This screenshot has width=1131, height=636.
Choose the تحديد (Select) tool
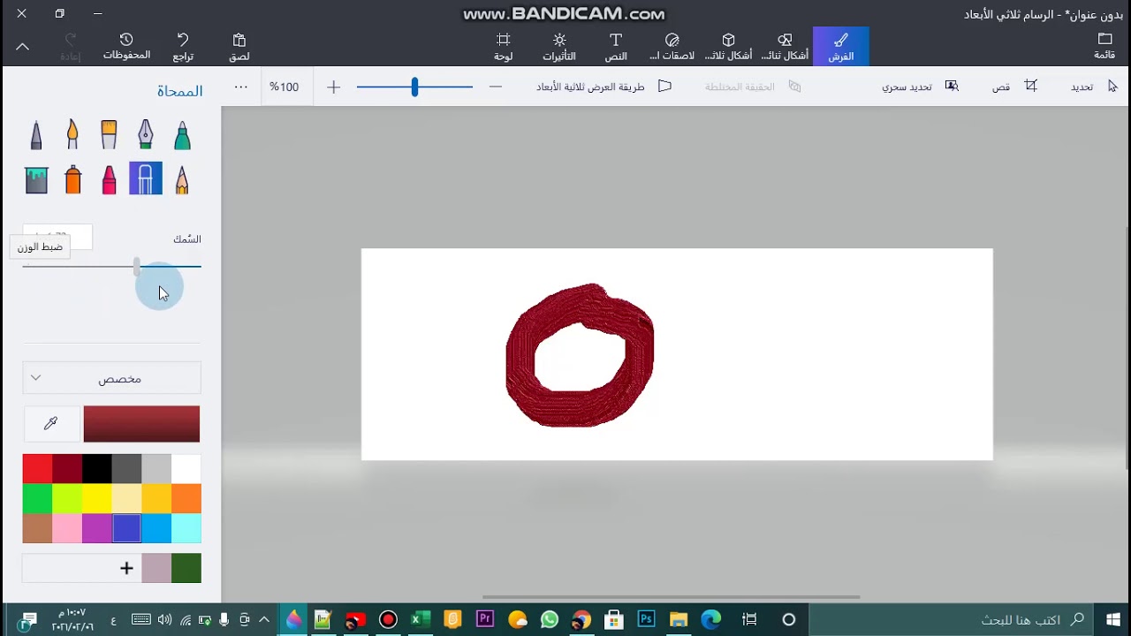tap(1094, 87)
